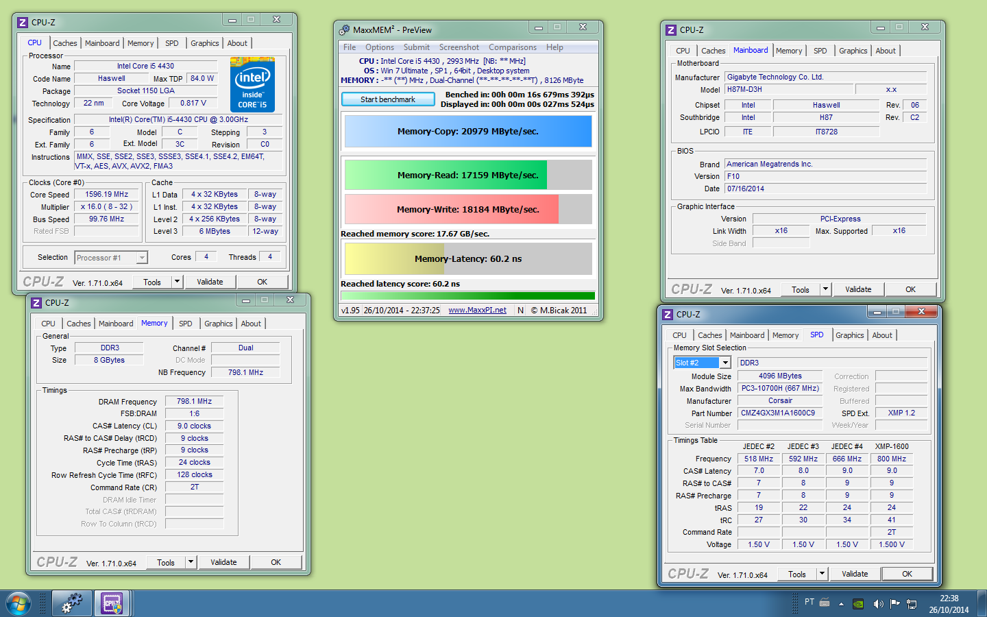This screenshot has width=987, height=617.
Task: Click the network tray icon
Action: click(x=912, y=604)
